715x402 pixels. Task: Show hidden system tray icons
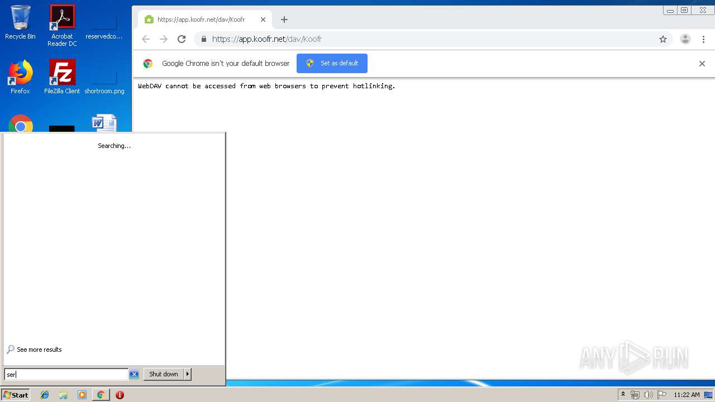[x=623, y=395]
